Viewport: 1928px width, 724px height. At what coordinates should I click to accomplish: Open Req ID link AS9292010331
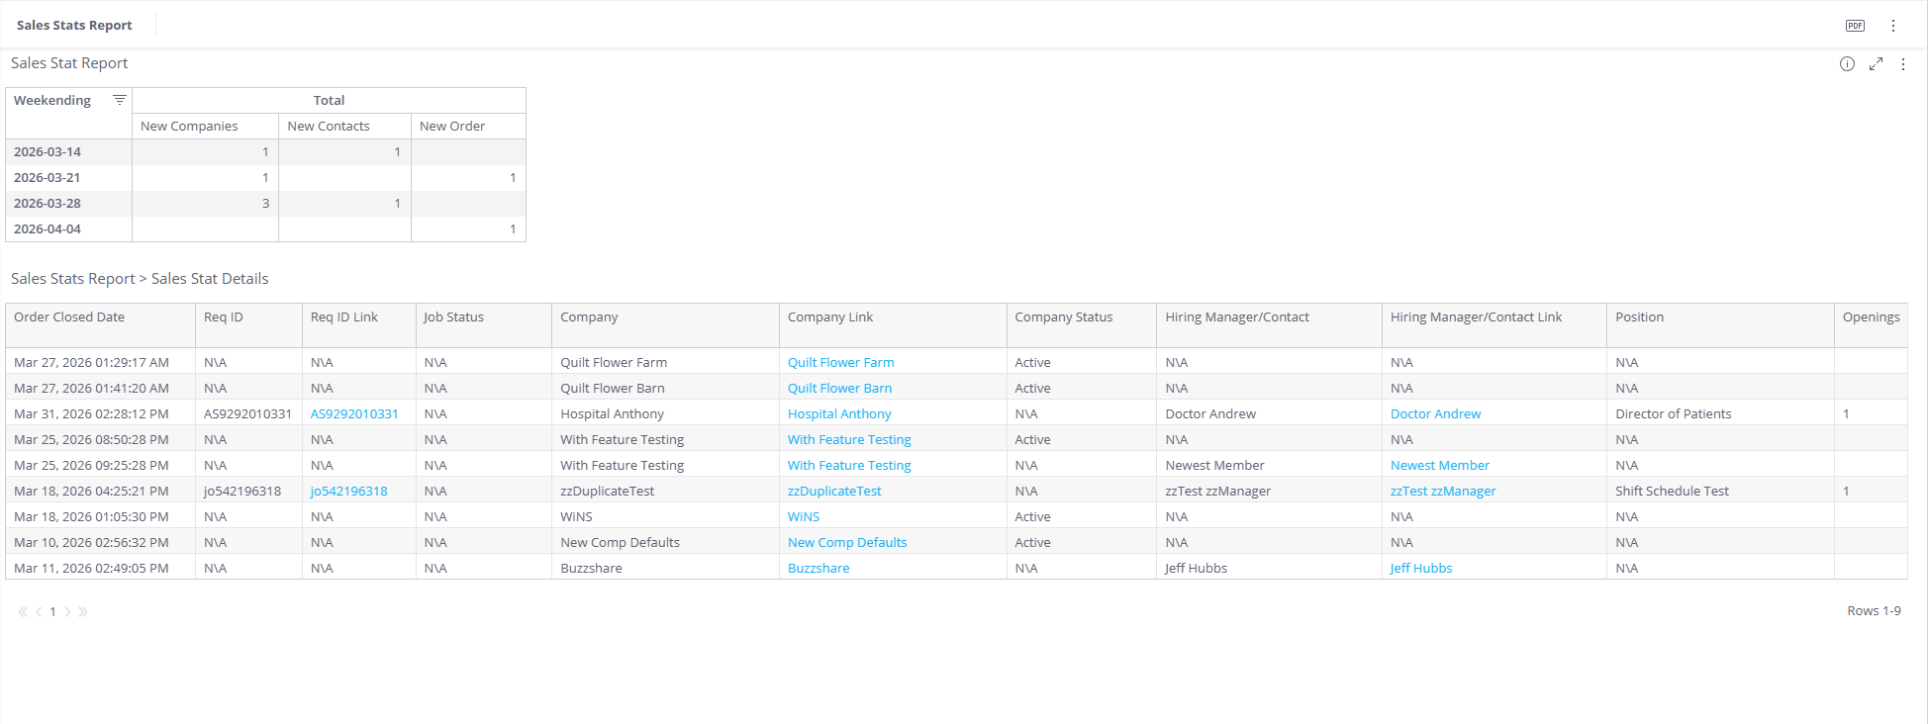pyautogui.click(x=354, y=414)
